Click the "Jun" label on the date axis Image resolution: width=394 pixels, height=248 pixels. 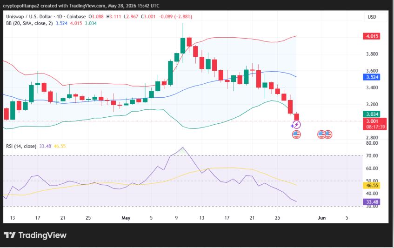tap(321, 218)
